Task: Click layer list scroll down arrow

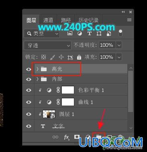Action: coord(131,128)
